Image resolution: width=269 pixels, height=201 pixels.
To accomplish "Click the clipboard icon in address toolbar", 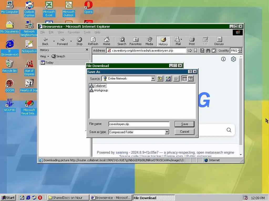I will [214, 51].
